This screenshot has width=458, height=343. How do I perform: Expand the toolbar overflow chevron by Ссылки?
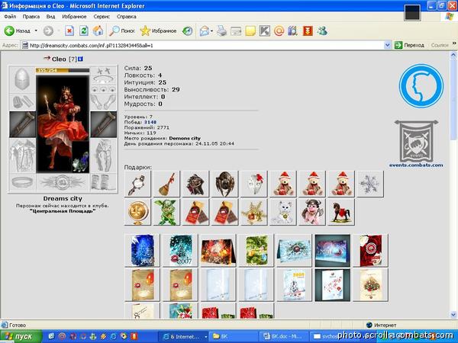click(454, 43)
